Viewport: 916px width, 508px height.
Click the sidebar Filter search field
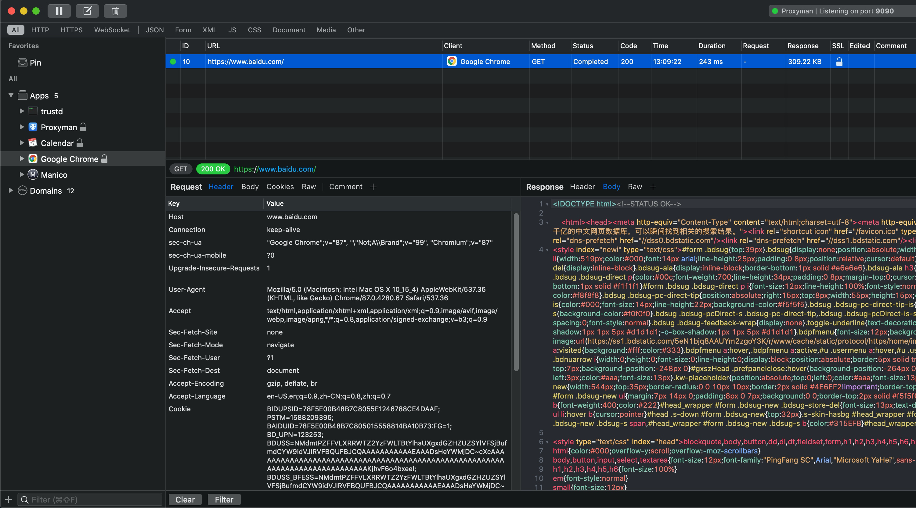coord(90,499)
